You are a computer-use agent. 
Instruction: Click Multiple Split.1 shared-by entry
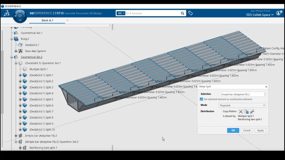tap(246, 116)
